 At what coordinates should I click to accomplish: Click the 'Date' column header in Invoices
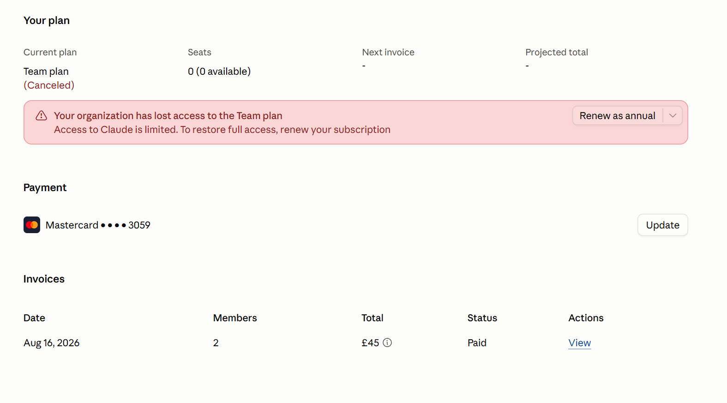pyautogui.click(x=34, y=318)
